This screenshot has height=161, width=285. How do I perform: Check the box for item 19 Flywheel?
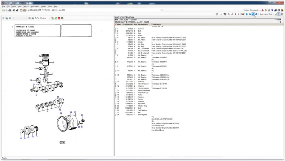pos(116,104)
